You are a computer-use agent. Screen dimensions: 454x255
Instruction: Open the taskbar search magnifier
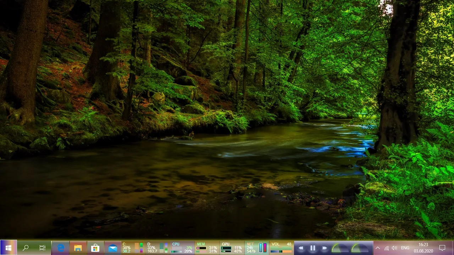(26, 248)
